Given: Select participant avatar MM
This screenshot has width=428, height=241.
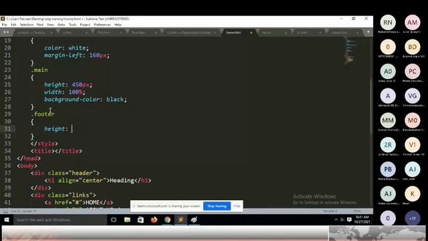Looking at the screenshot, I should pos(388,120).
